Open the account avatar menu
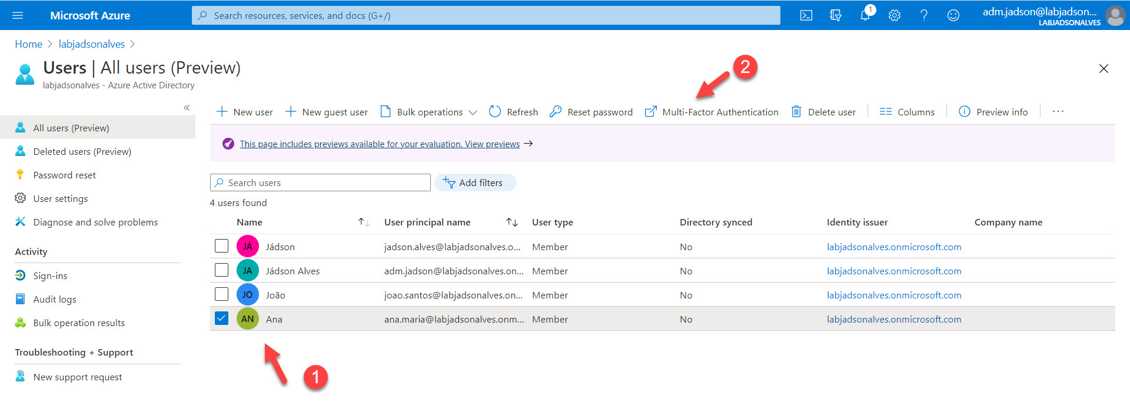The width and height of the screenshot is (1130, 415). click(x=1115, y=15)
